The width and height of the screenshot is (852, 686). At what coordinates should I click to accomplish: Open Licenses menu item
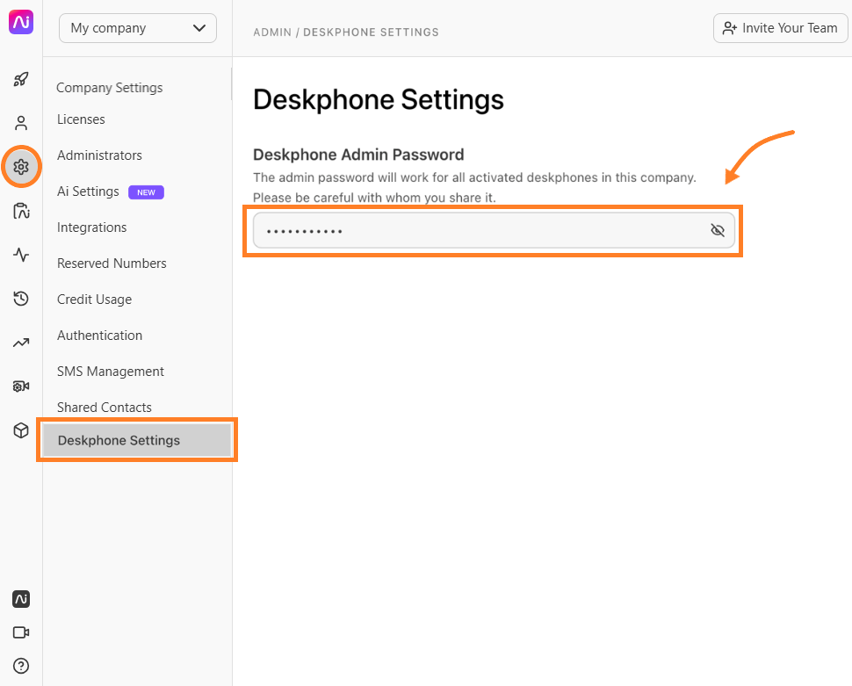(x=81, y=119)
